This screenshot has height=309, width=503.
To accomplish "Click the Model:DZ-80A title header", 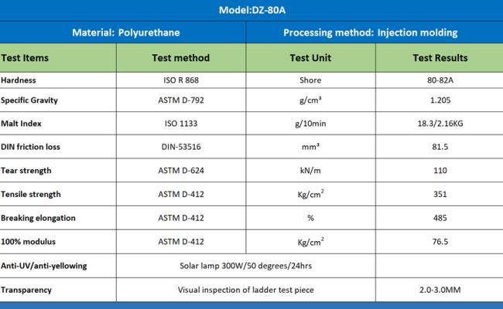I will click(x=251, y=10).
